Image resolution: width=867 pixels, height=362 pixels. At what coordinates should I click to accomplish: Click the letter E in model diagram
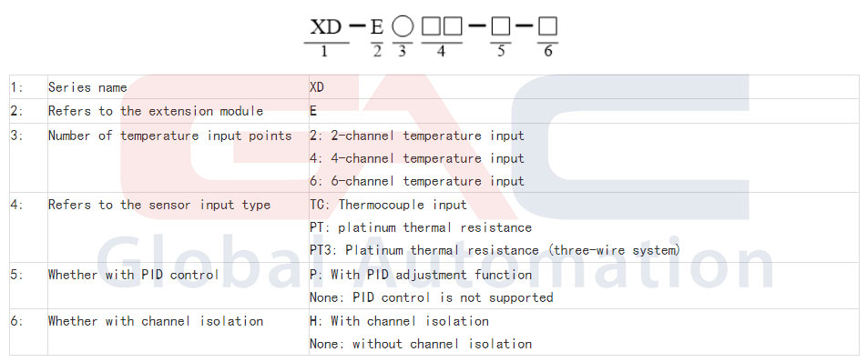[376, 26]
